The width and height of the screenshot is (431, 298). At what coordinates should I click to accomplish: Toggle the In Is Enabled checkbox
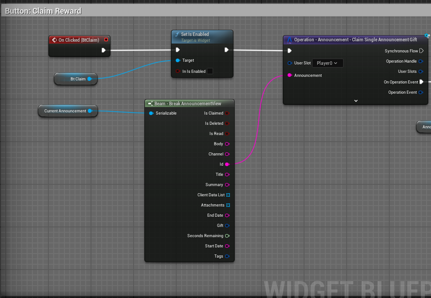pos(210,71)
